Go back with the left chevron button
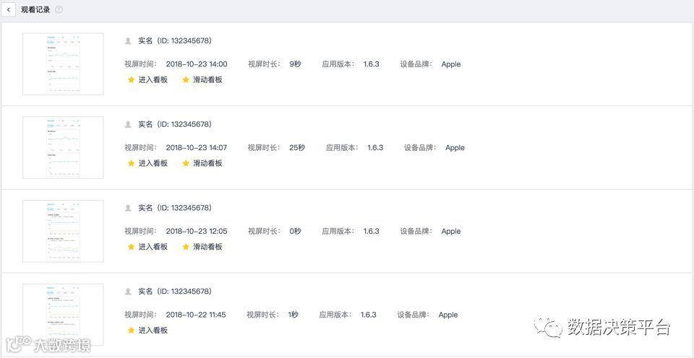This screenshot has width=694, height=358. tap(9, 10)
